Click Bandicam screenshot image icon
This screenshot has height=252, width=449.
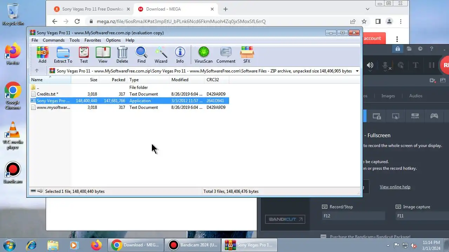tap(443, 80)
